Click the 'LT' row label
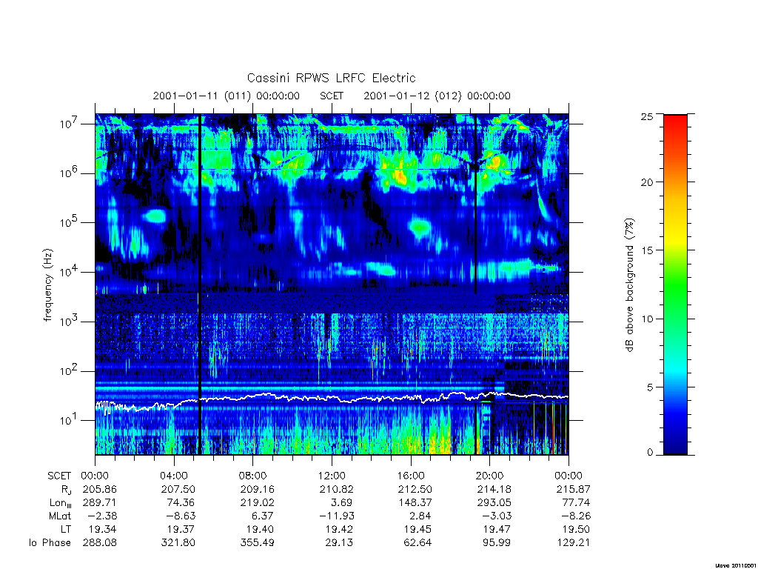The image size is (758, 569). click(x=66, y=529)
